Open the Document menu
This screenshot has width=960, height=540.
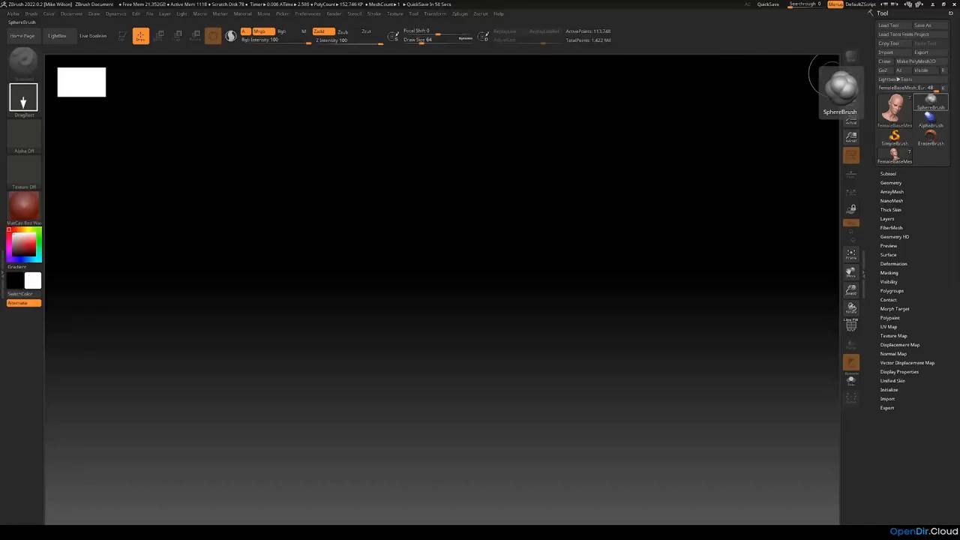[71, 13]
